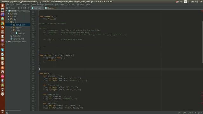Collapse the main folder
The width and height of the screenshot is (203, 114).
point(11,30)
